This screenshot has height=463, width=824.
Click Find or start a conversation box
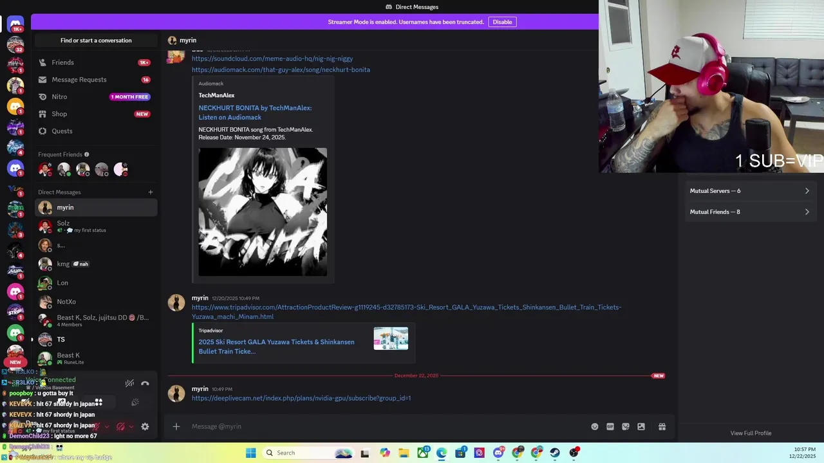point(96,41)
